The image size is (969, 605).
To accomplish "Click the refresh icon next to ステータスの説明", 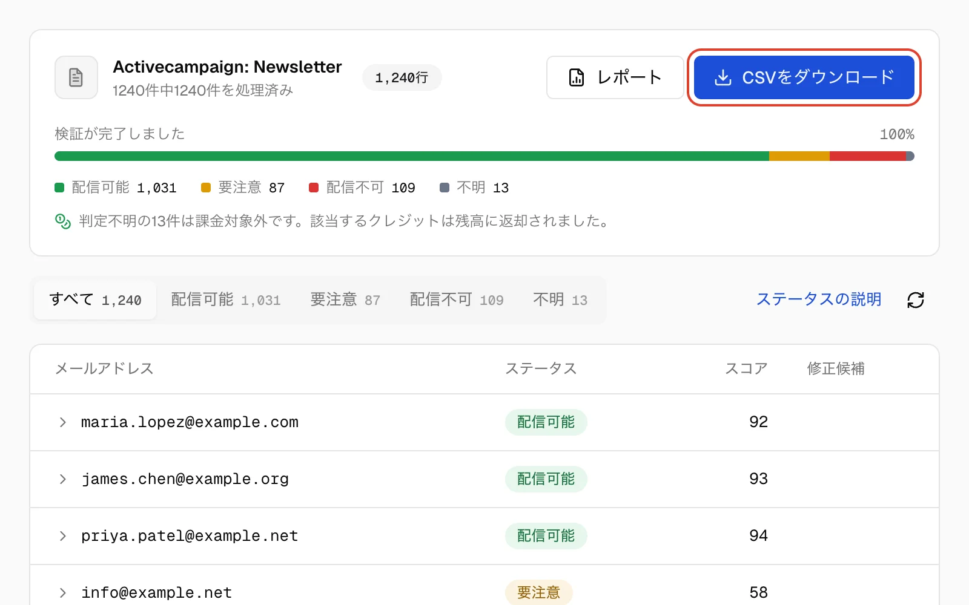I will 916,300.
